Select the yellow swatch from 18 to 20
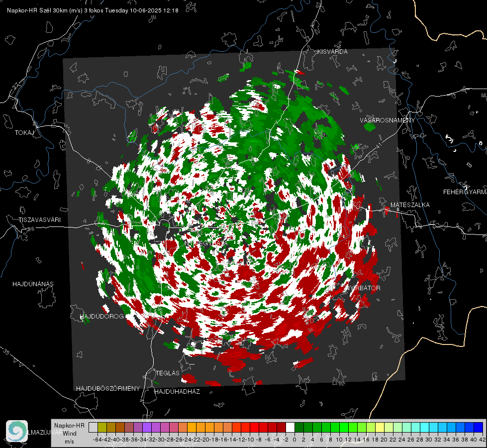Screen dimensions: 487x448 click(380, 427)
